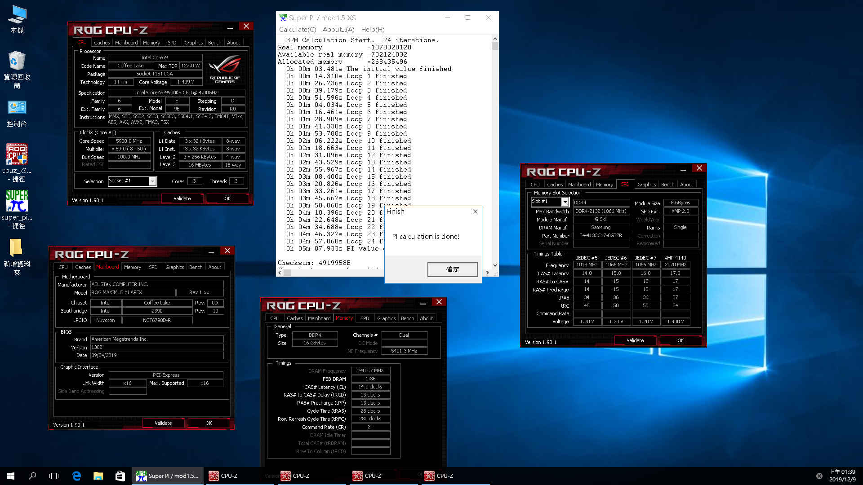The height and width of the screenshot is (485, 863).
Task: Open the Windows Start menu
Action: pos(11,476)
